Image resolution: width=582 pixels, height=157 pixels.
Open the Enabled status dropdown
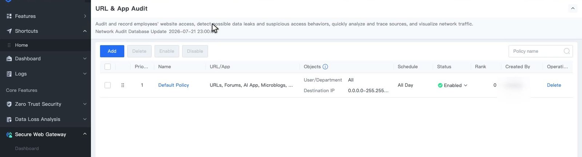[x=466, y=85]
